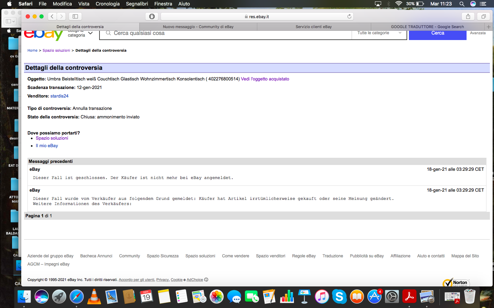Click 'Aiuto e contatti' footer link

coord(431,256)
